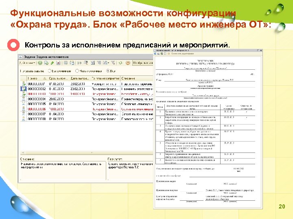
Task: Click row icon of task 0000000007
Action: click(23, 114)
